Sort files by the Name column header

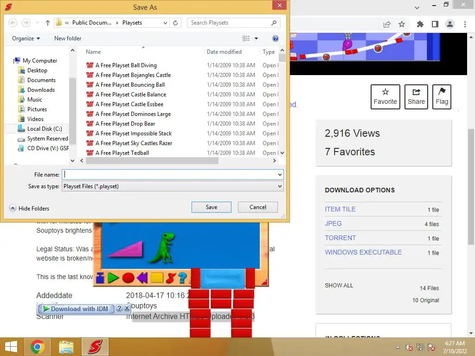tap(141, 52)
